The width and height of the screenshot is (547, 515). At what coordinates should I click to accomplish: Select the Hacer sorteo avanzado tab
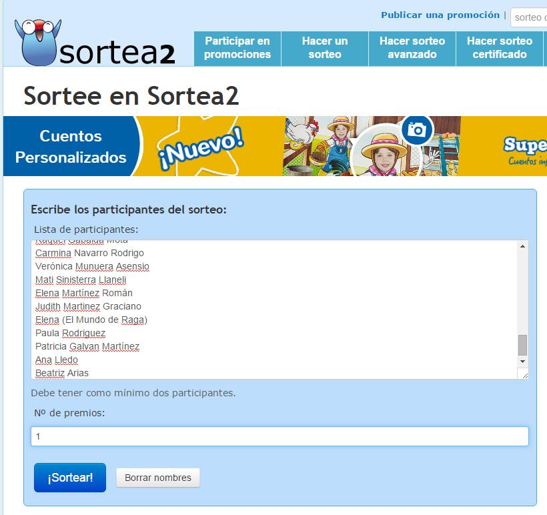(411, 49)
